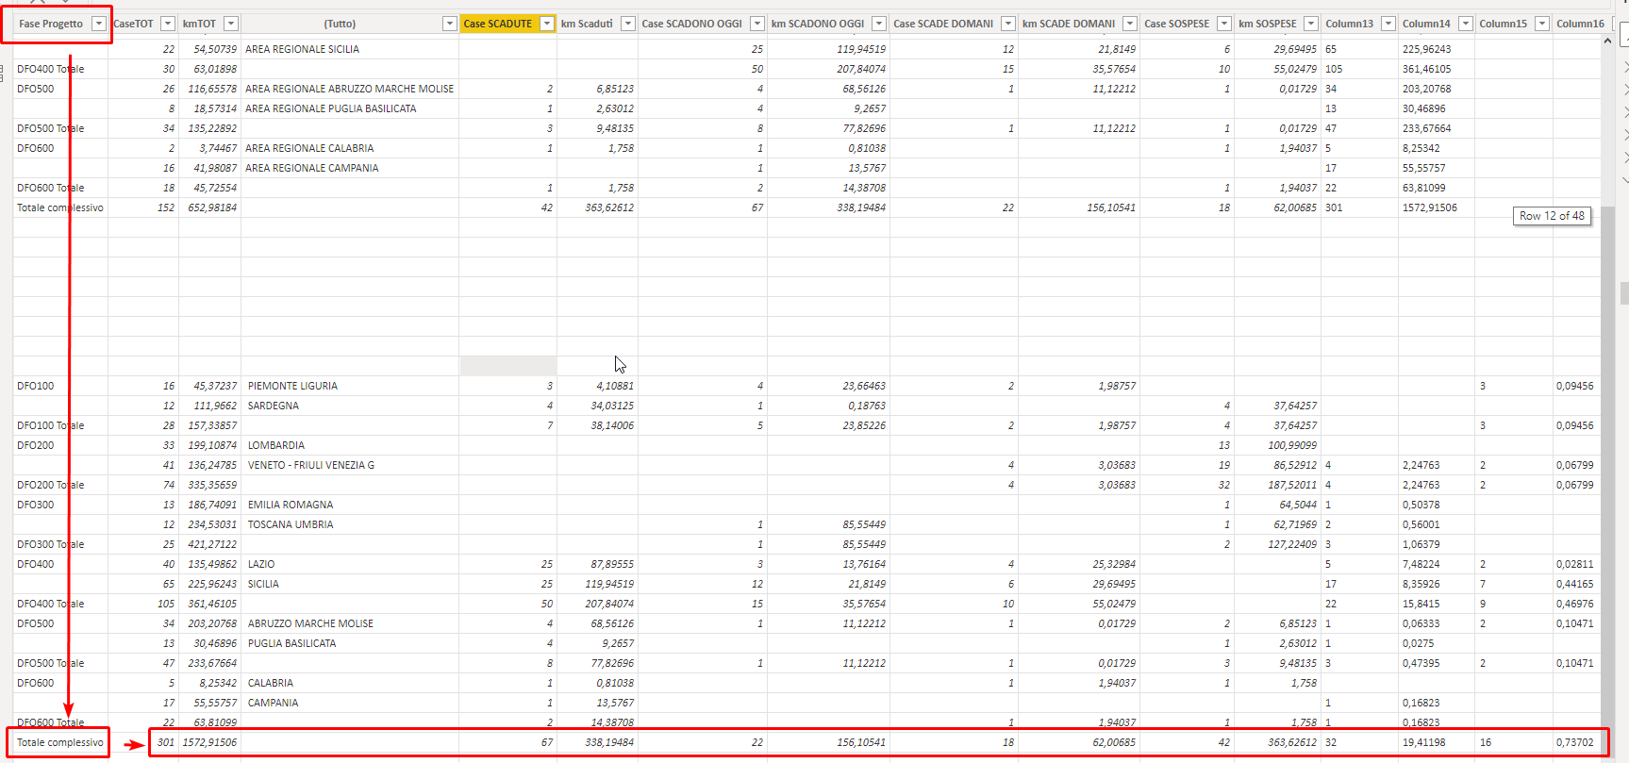Show filter options for km SCADONO OGGI
The height and width of the screenshot is (763, 1629).
pos(879,24)
